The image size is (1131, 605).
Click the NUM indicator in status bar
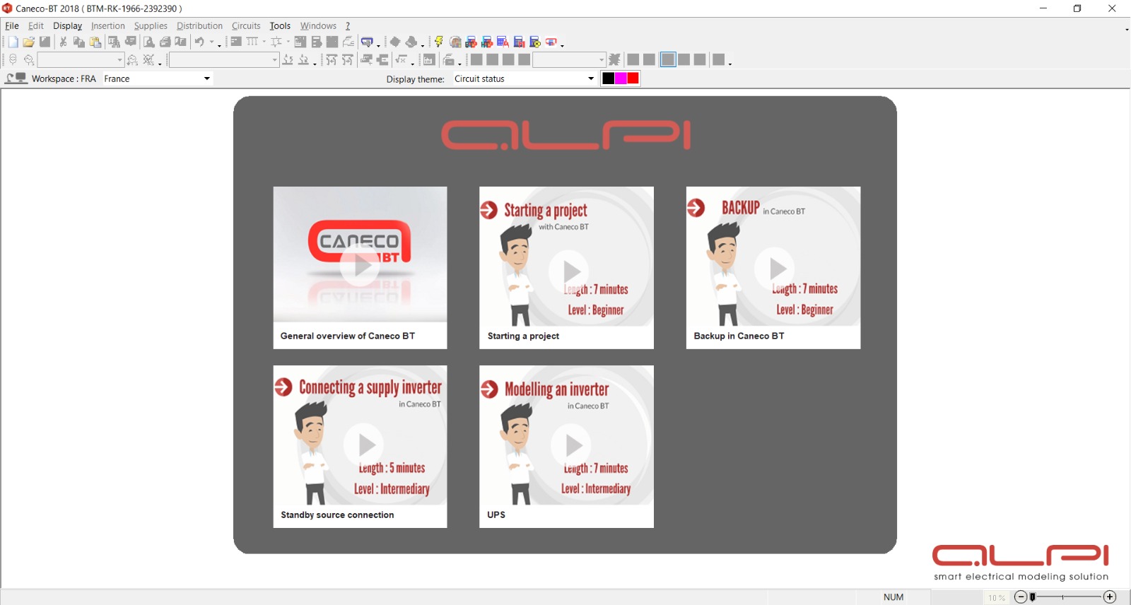[893, 597]
